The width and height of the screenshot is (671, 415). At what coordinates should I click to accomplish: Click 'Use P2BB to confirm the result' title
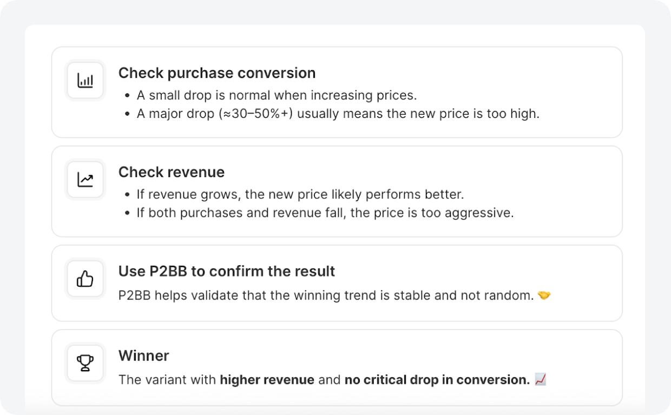click(x=226, y=271)
